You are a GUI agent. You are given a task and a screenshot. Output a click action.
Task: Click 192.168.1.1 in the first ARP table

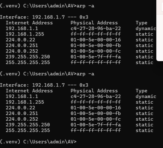point(22,28)
